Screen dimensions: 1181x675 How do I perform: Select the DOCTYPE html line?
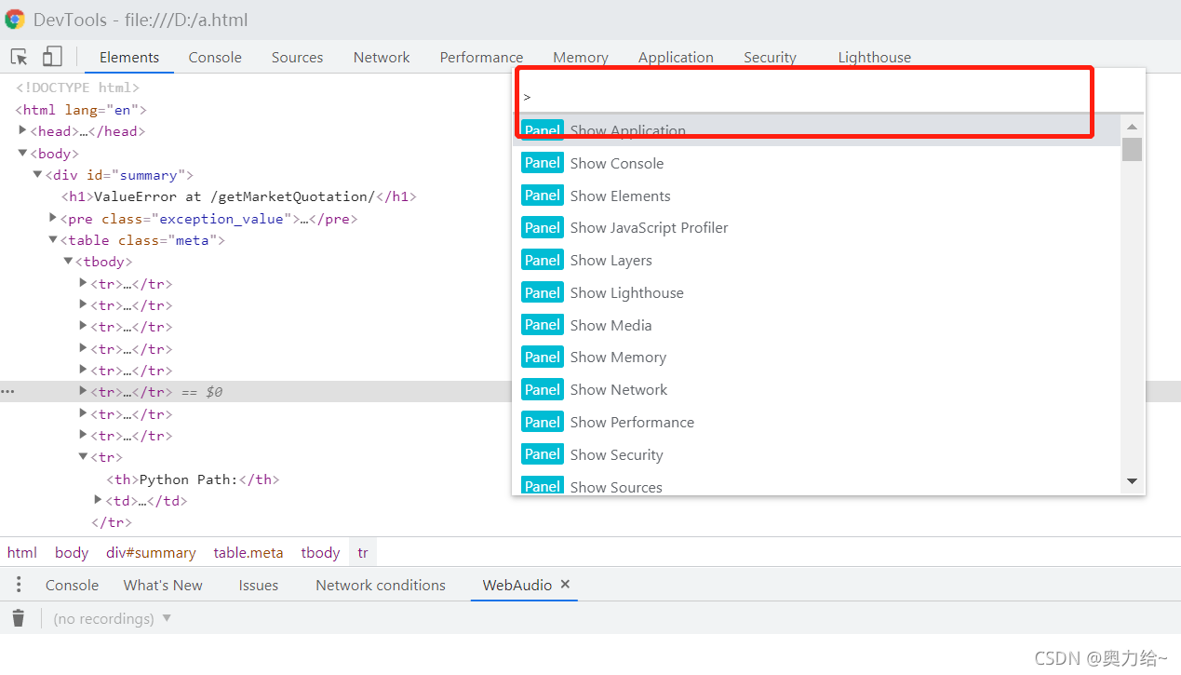tap(77, 88)
